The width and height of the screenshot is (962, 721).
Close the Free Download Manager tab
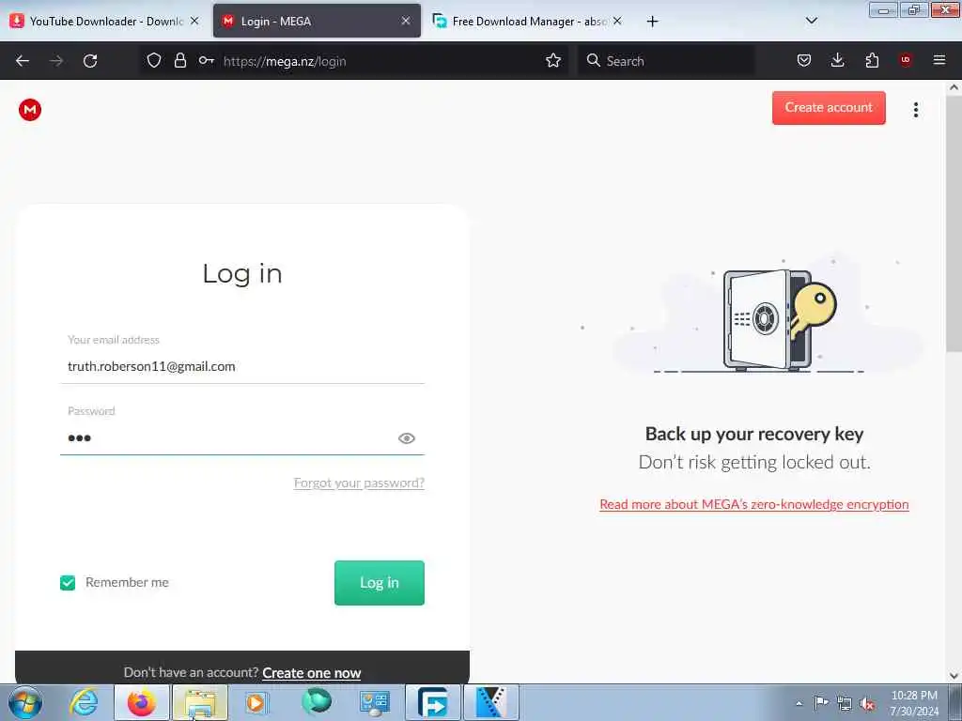(x=617, y=22)
